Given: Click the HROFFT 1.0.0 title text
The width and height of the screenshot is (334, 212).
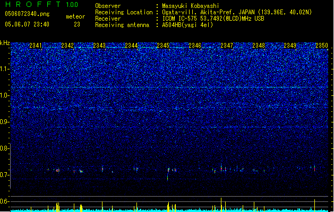Looking at the screenshot, I should [42, 4].
